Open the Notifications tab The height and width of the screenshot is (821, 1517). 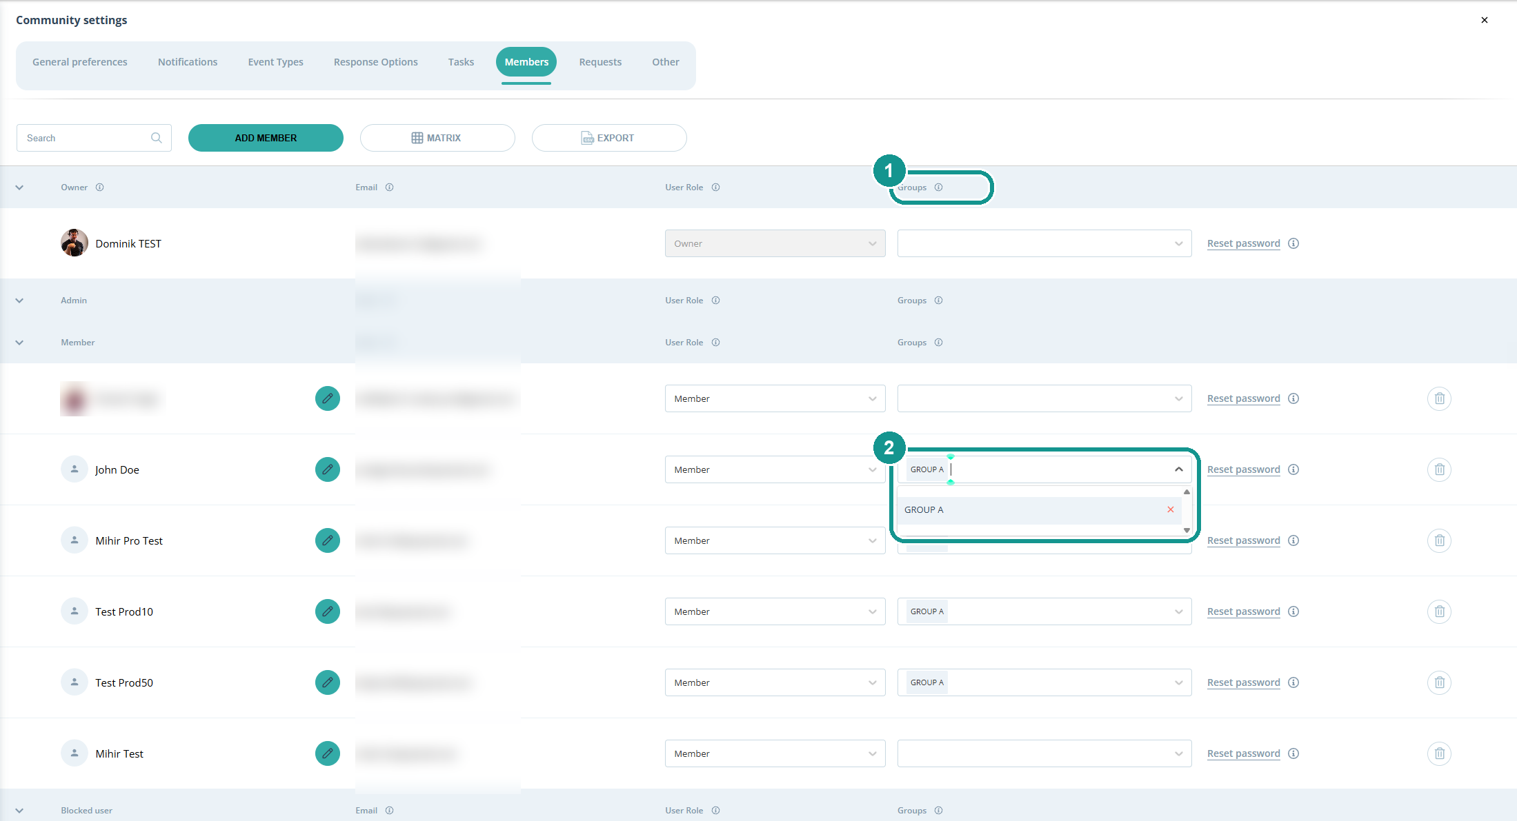[x=188, y=62]
